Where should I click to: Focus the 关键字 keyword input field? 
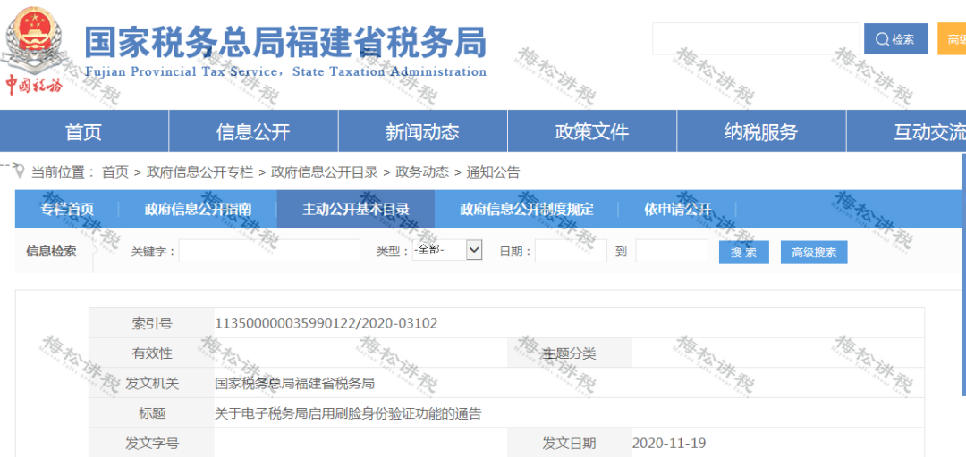tap(269, 251)
